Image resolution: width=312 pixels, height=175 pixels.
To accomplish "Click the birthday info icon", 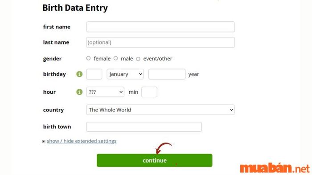I will pos(79,74).
